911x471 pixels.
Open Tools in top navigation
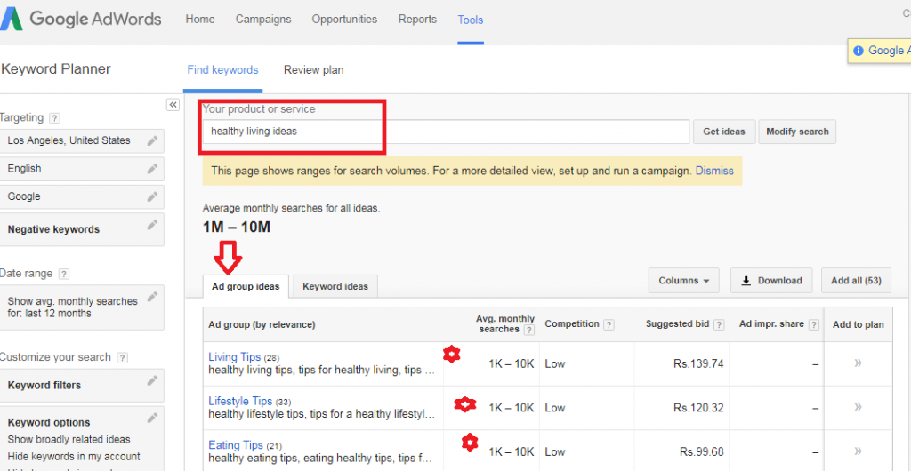[471, 20]
